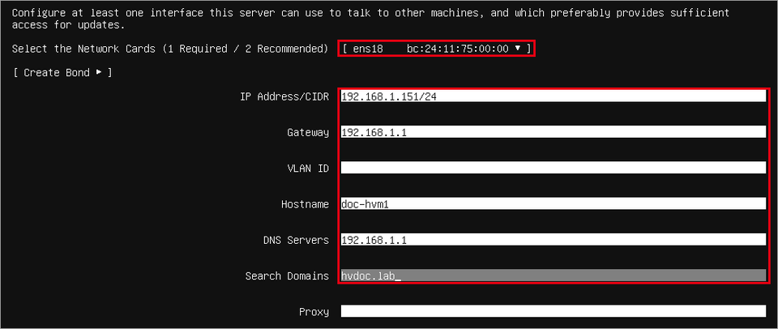Click the Hostname field containing doc-hvm1
Image resolution: width=778 pixels, height=329 pixels.
tap(554, 203)
